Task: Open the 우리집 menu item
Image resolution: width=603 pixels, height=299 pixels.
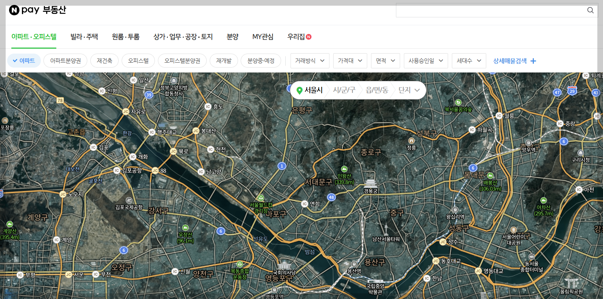Action: pos(296,37)
